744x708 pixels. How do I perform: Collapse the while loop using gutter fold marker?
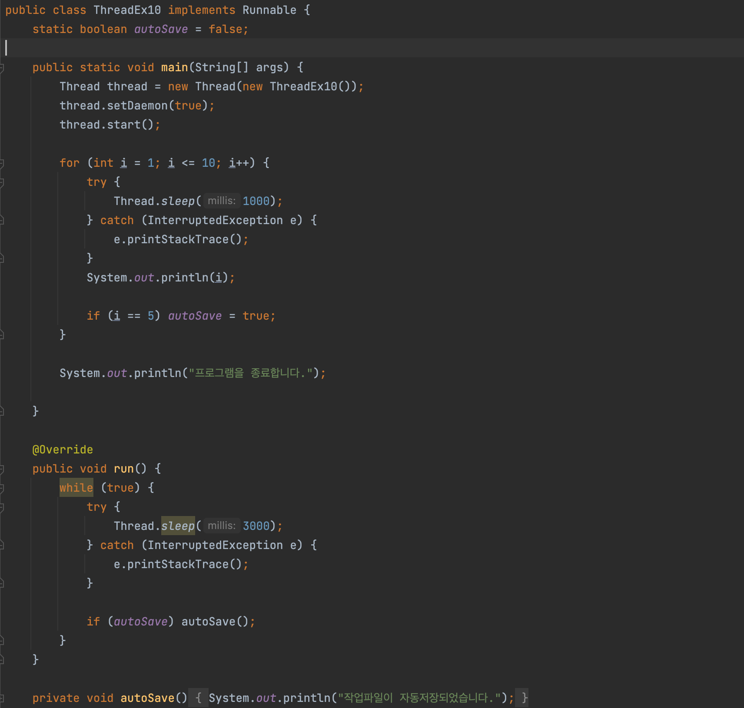point(2,488)
